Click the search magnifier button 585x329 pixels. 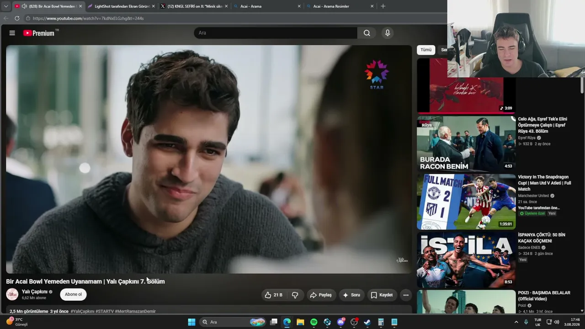[367, 33]
